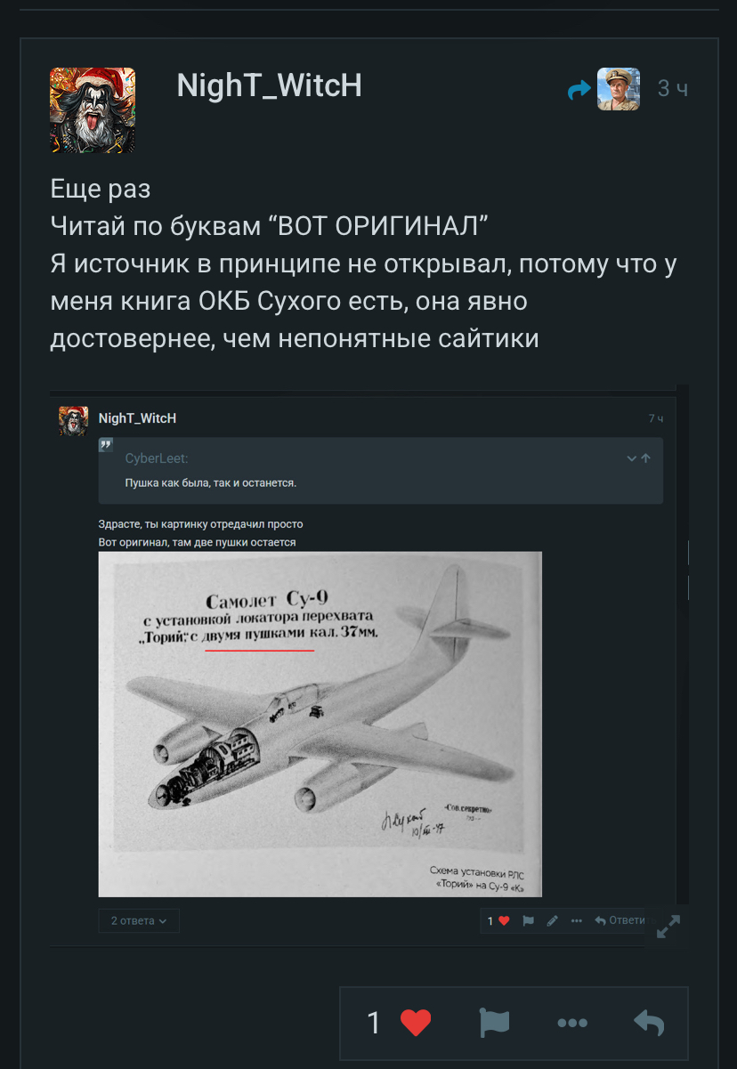
Task: Open NighT_WitcH profile from large username
Action: (269, 85)
